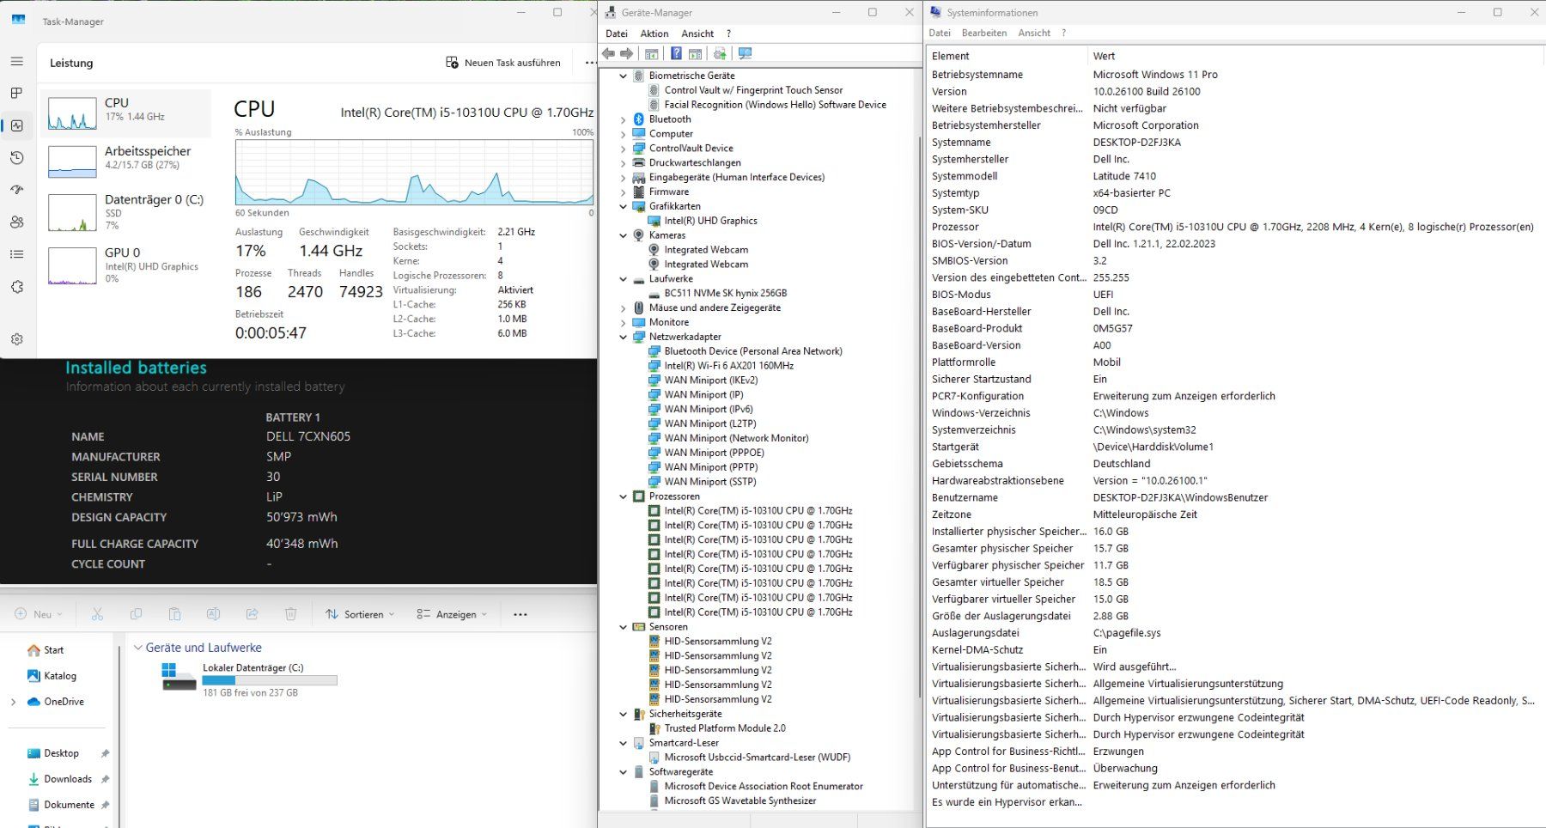Click Cut scissors icon in Explorer toolbar
1546x828 pixels.
click(97, 614)
